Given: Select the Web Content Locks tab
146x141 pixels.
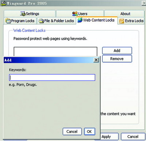Looking at the screenshot, I should [x=97, y=20].
